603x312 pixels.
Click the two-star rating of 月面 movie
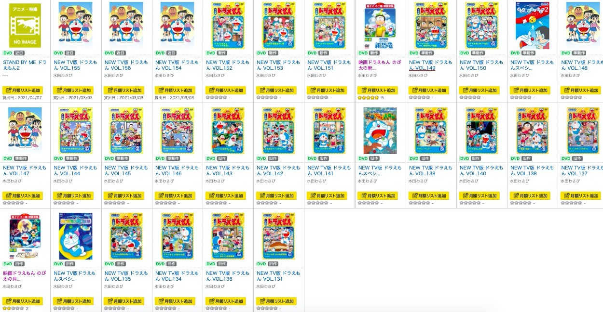(x=13, y=308)
